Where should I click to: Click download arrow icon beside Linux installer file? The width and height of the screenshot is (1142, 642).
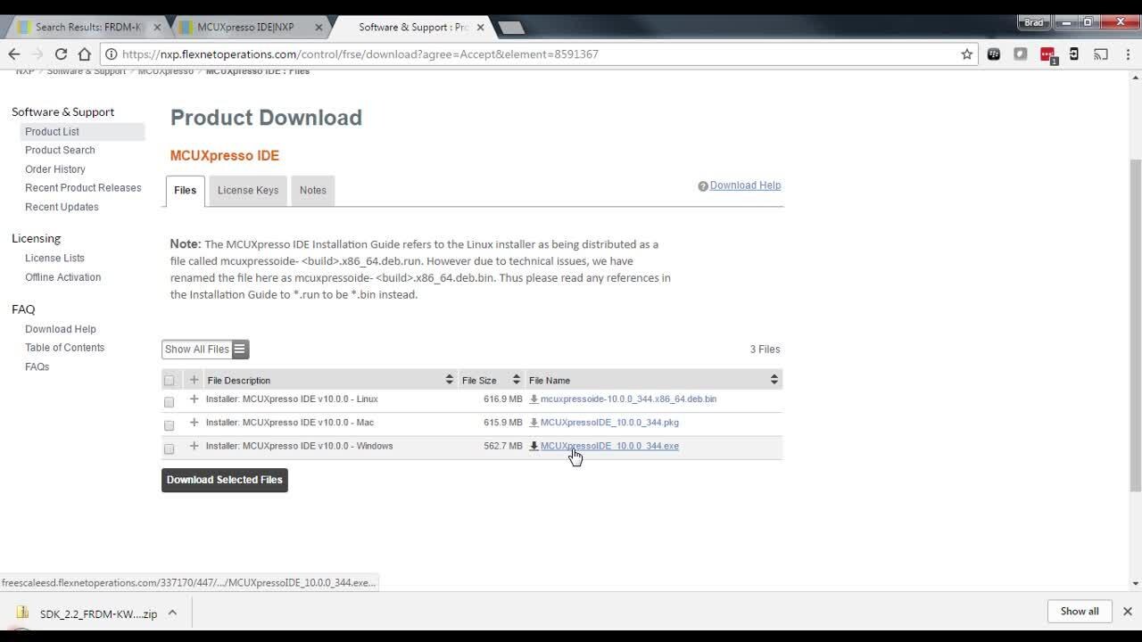(x=534, y=399)
